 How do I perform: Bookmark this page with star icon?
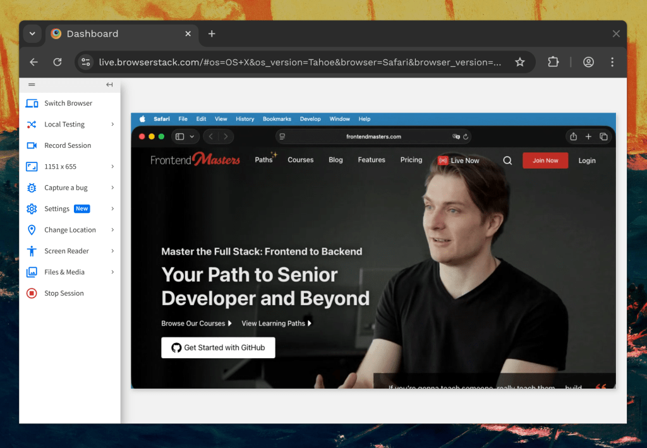(x=520, y=62)
